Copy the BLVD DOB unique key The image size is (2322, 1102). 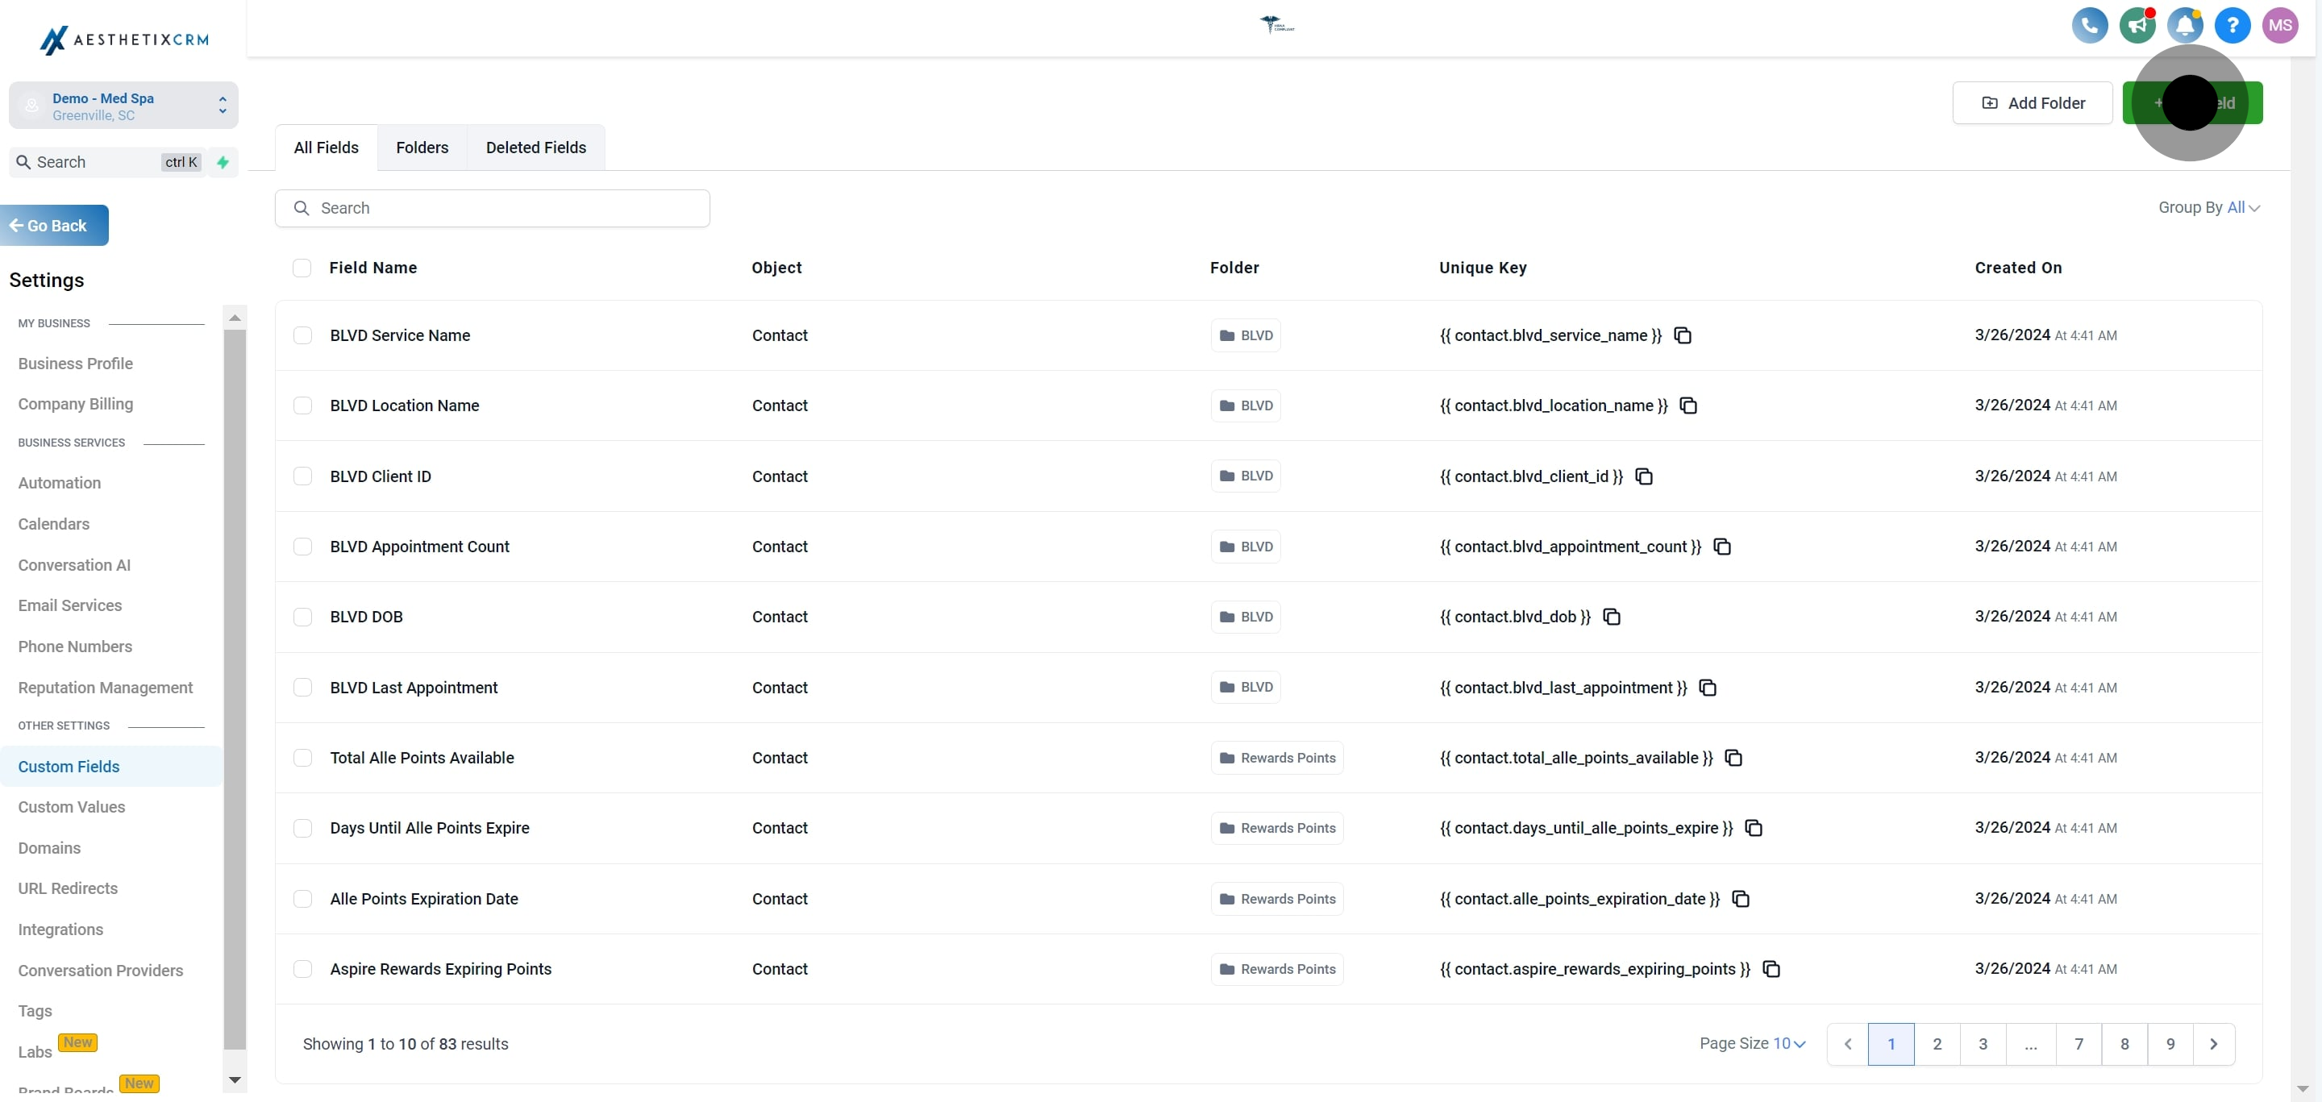coord(1612,618)
